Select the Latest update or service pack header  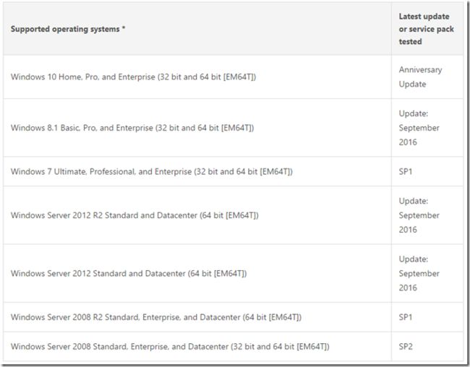pos(426,29)
